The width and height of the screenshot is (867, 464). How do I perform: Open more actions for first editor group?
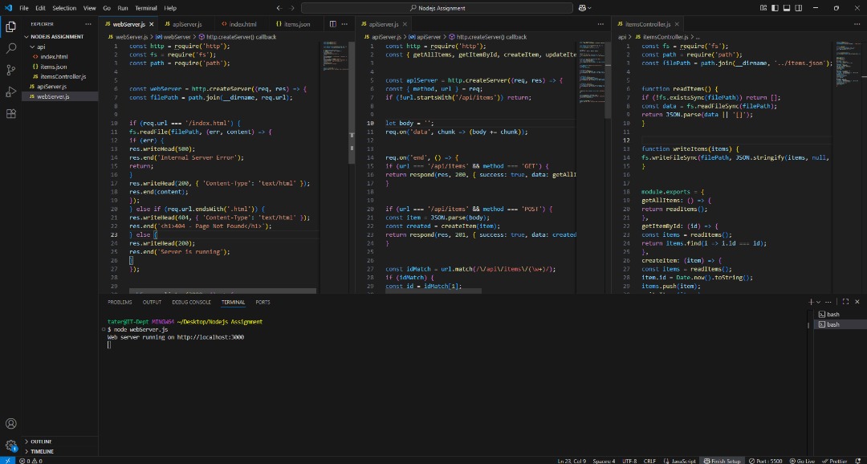point(344,24)
